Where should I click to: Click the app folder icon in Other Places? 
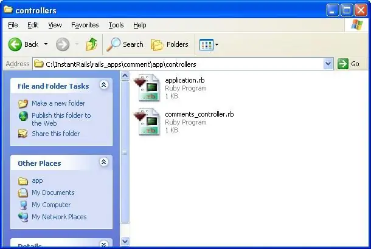coord(23,181)
